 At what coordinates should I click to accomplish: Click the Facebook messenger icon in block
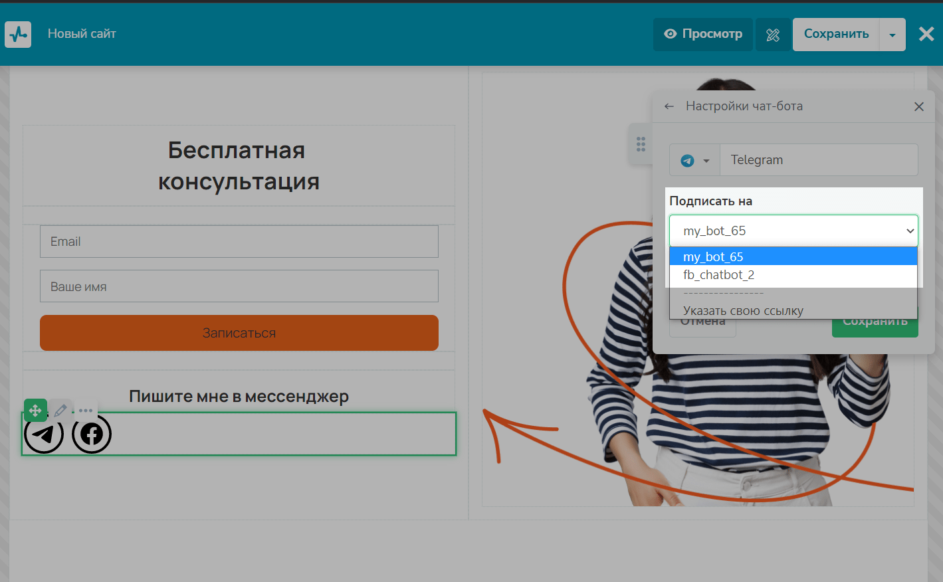[92, 434]
